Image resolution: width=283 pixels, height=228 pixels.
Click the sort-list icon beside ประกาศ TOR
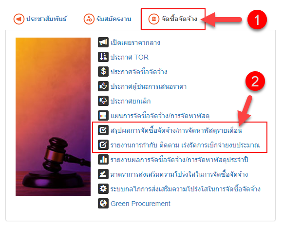pyautogui.click(x=103, y=57)
